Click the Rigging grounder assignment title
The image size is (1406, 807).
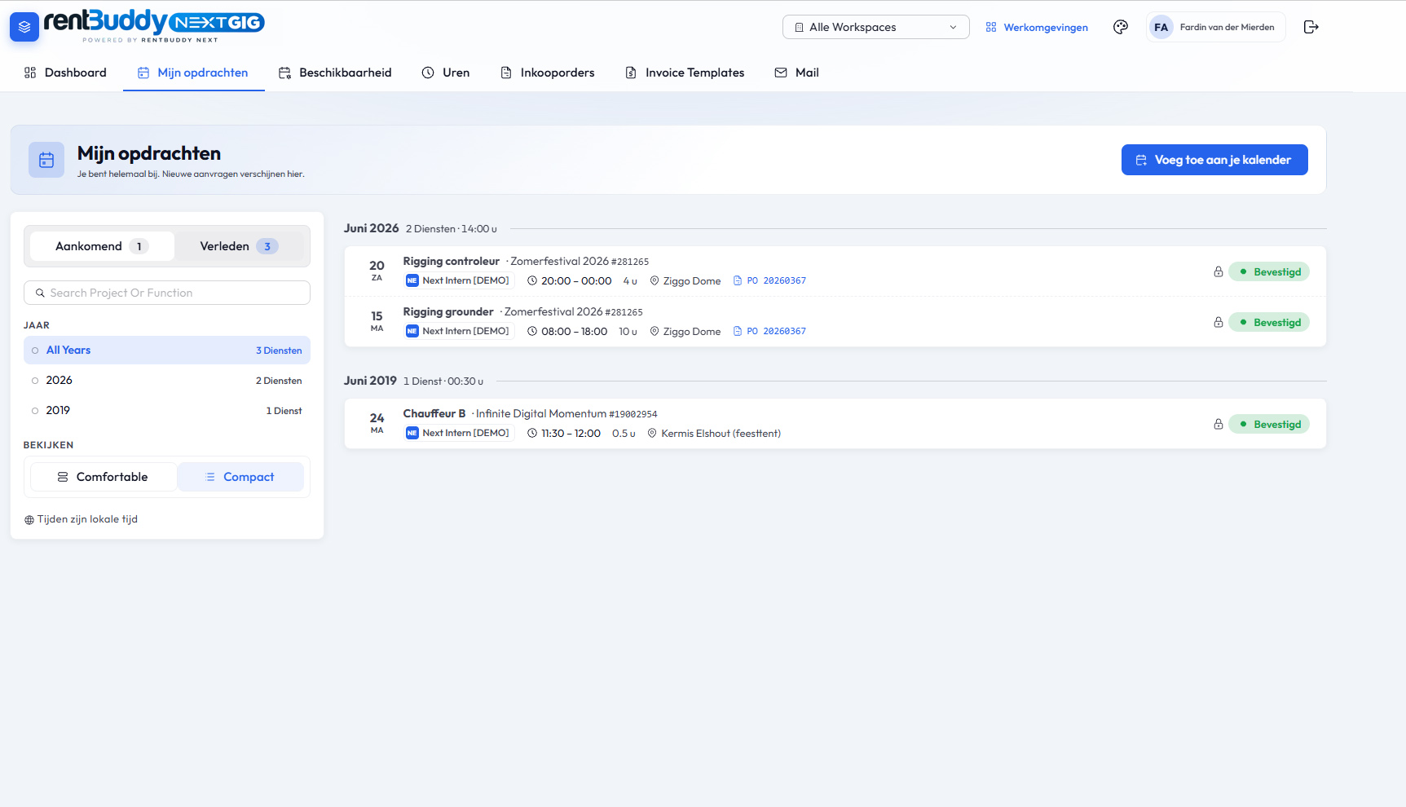[448, 311]
